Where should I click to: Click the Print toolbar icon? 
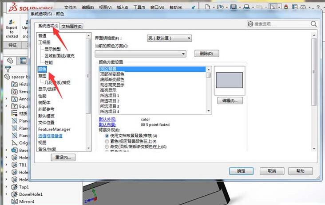coord(246,7)
